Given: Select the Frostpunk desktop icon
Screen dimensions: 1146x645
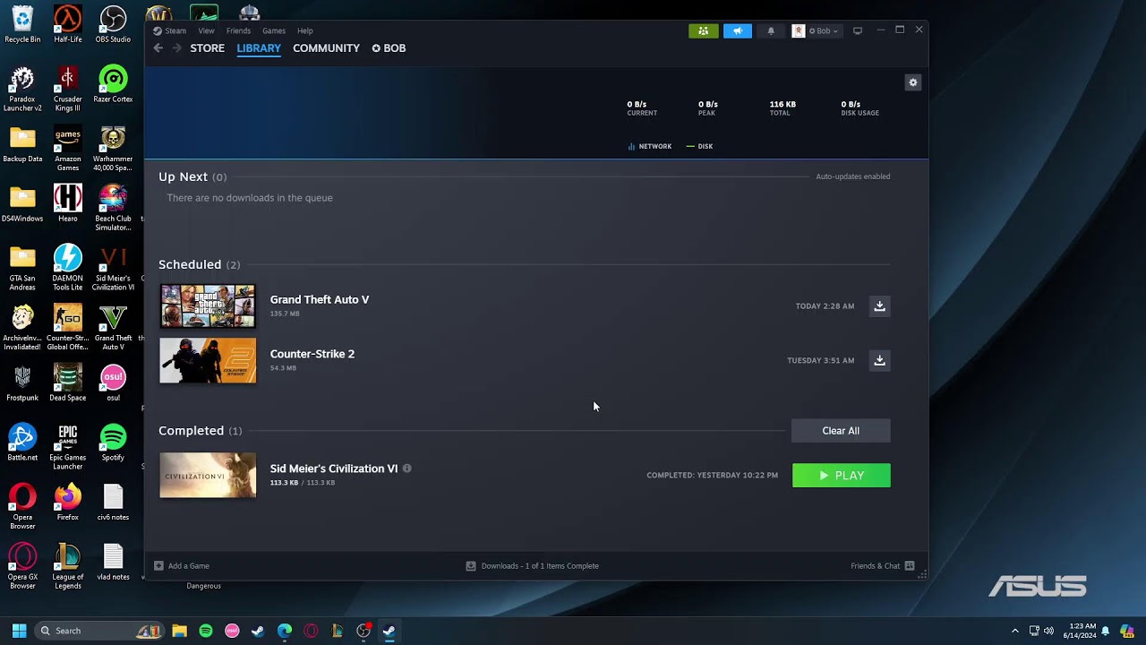Looking at the screenshot, I should click(22, 382).
